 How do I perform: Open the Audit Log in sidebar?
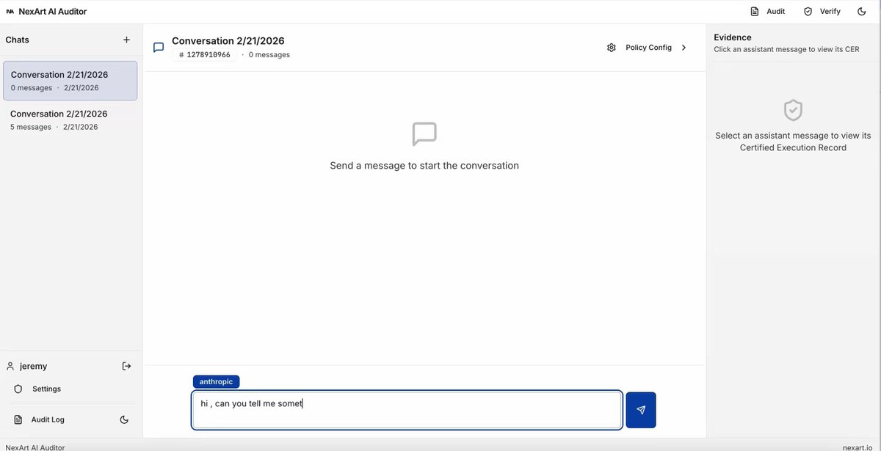coord(47,419)
